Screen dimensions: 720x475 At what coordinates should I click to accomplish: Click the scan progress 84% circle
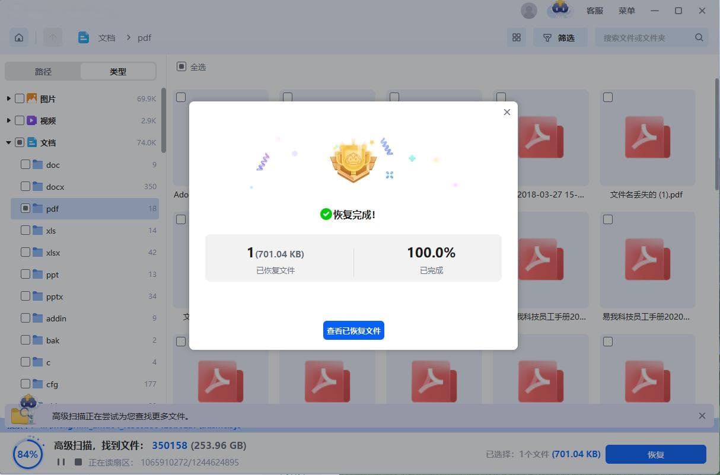tap(27, 454)
